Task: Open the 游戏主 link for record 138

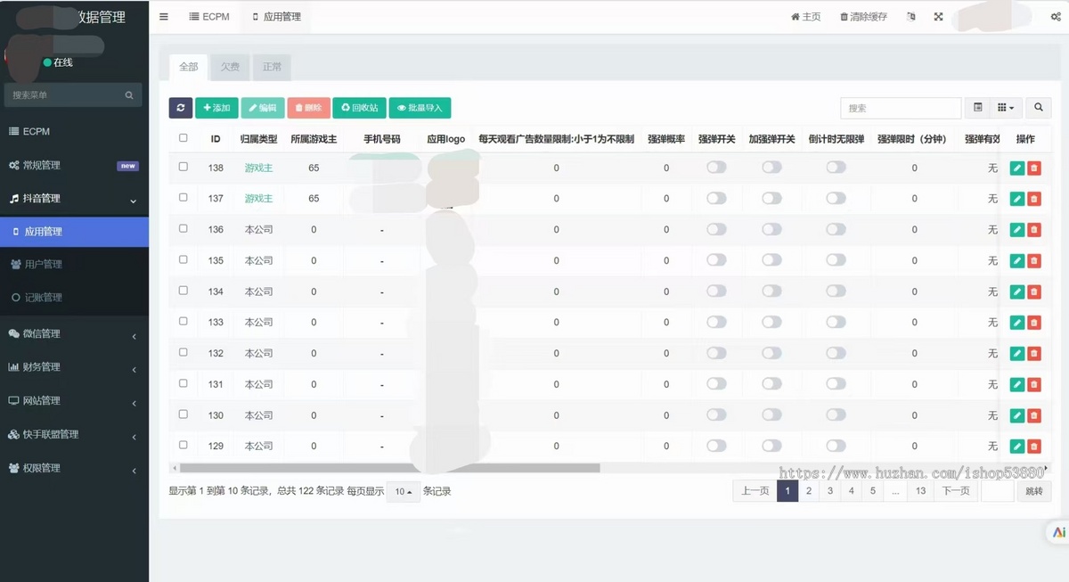Action: click(x=258, y=168)
